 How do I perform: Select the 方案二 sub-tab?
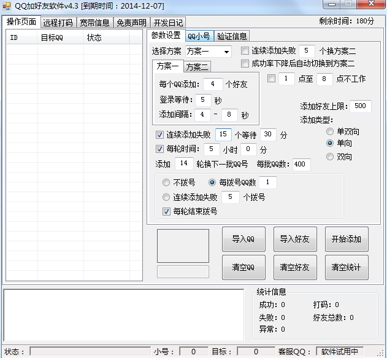point(197,67)
